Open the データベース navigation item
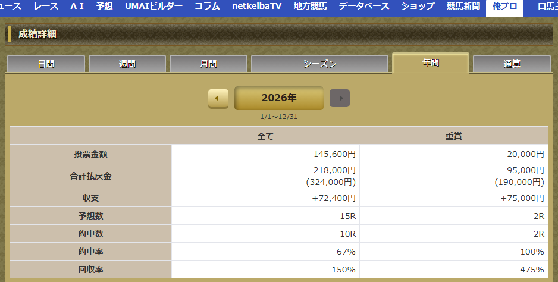This screenshot has height=282, width=558. 364,7
